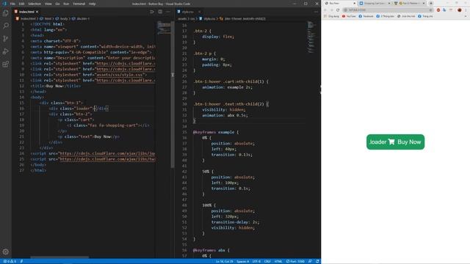The image size is (470, 264).
Task: Click the Chrome address bar
Action: tap(388, 10)
